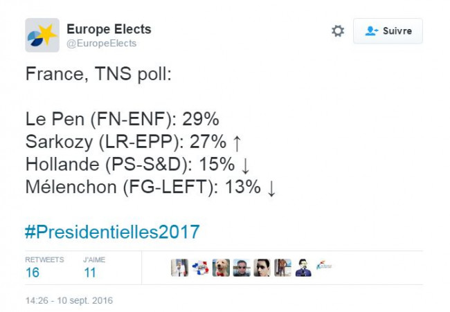Open the sunglasses man avatar

click(242, 268)
